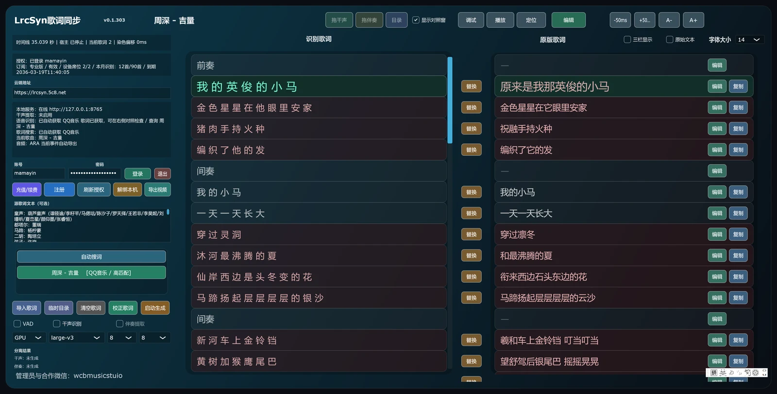Click 复制 for 羲和车上金铃铛 叮当叮当
The width and height of the screenshot is (777, 394).
[738, 340]
